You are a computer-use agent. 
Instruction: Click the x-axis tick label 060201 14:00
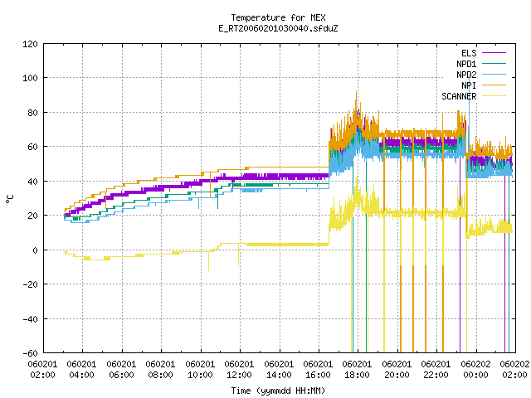[x=279, y=370]
